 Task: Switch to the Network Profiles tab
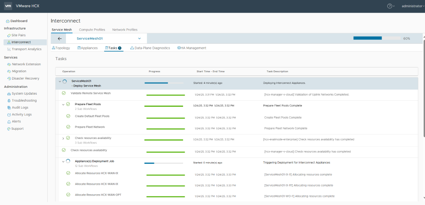click(125, 30)
